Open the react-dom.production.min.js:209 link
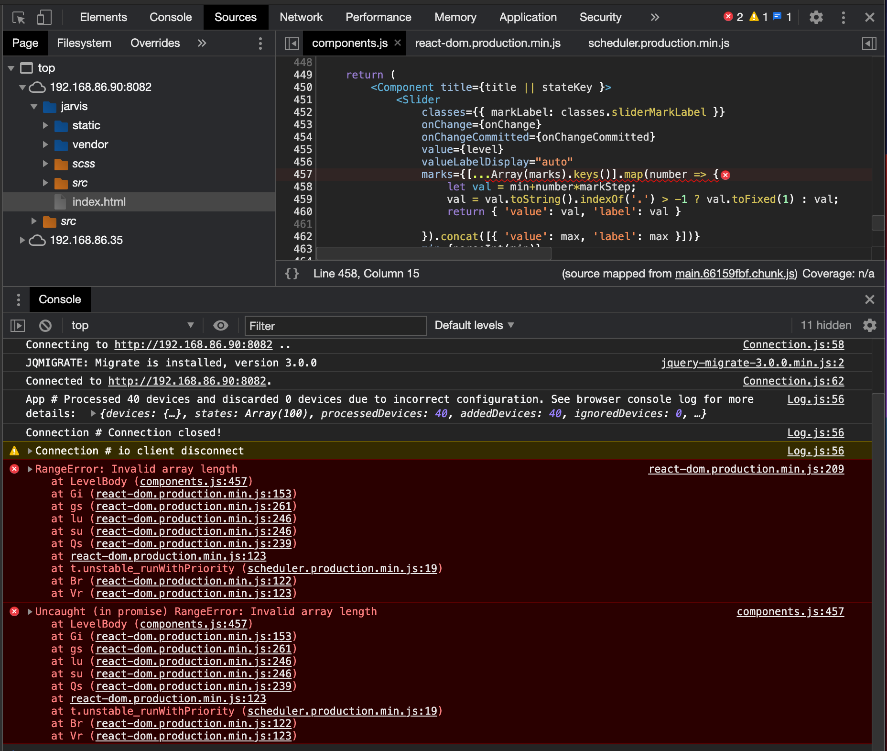This screenshot has width=887, height=751. click(746, 469)
